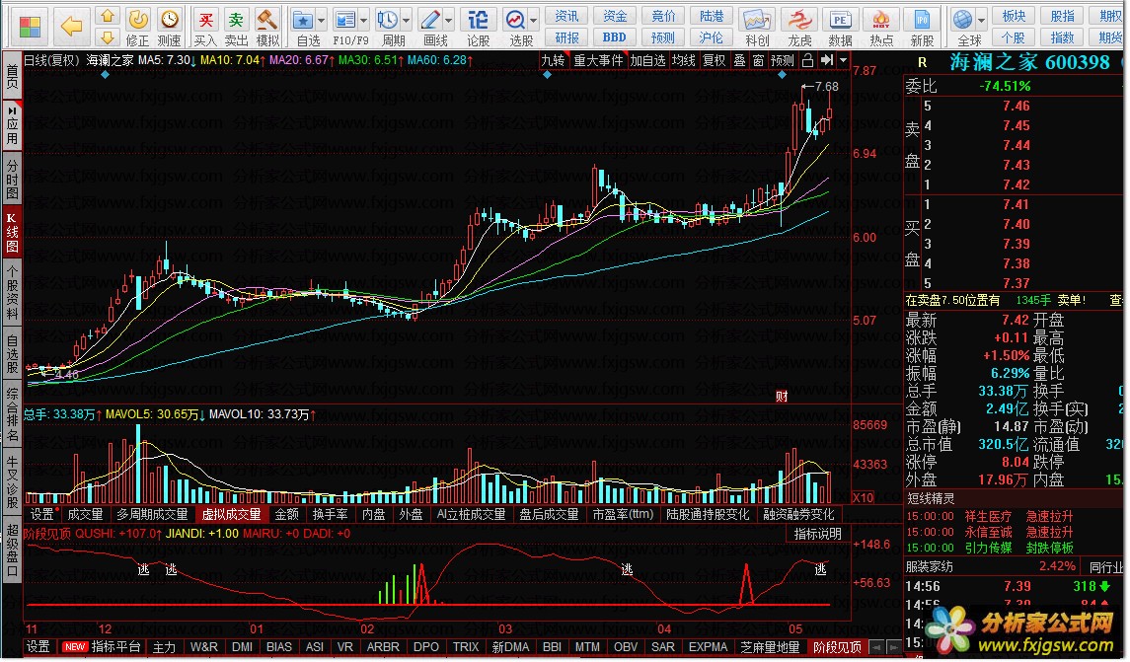The width and height of the screenshot is (1130, 662).
Task: Expand the 周期 period dropdown arrow
Action: pos(407,20)
